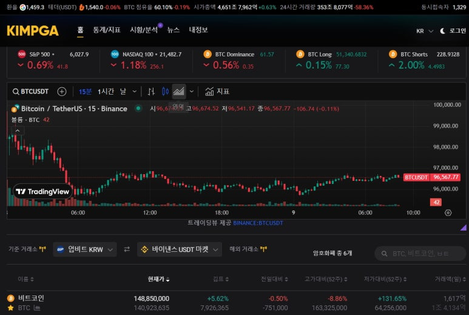
Task: Go to the 뉴스 tab
Action: pos(173,30)
